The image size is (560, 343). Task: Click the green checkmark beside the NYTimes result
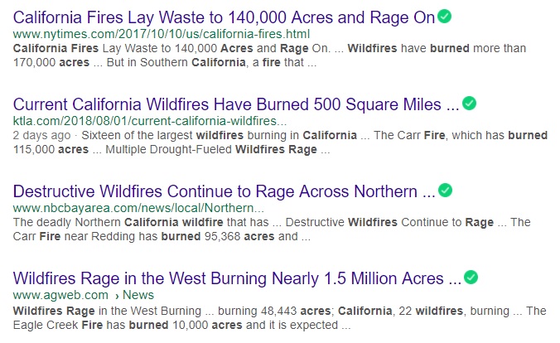coord(446,15)
